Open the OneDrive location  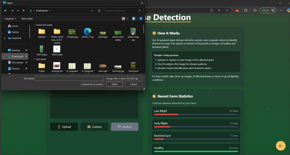[x=15, y=38]
